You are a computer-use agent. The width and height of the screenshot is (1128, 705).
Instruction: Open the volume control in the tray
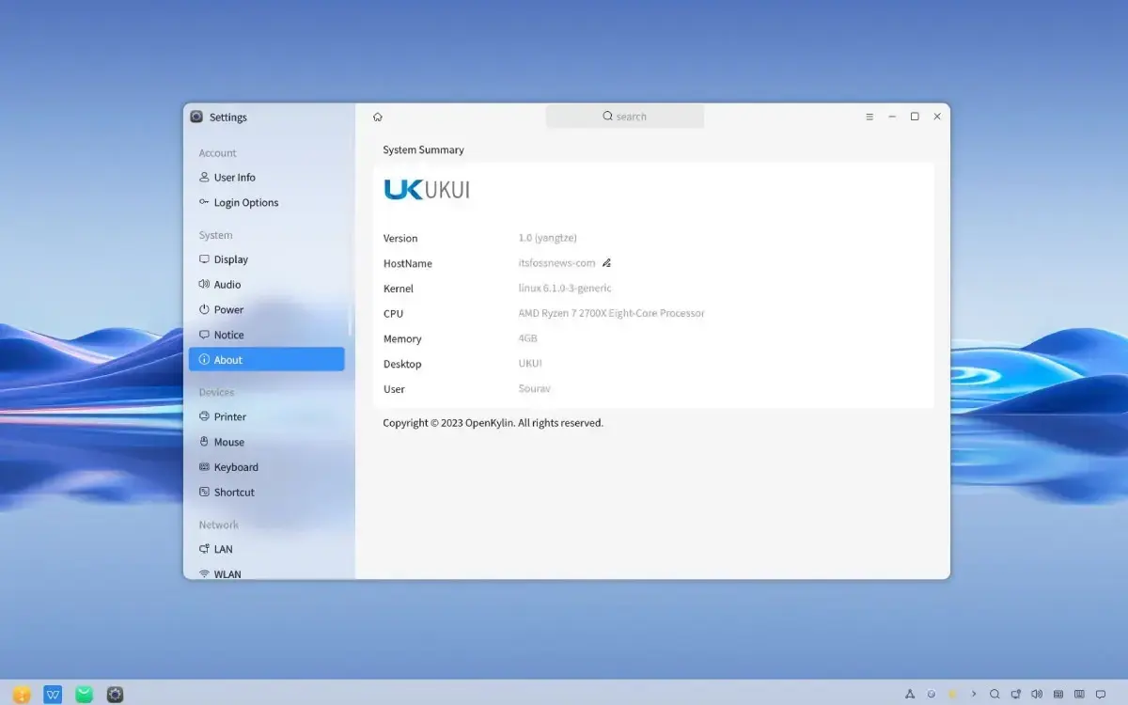(1037, 695)
